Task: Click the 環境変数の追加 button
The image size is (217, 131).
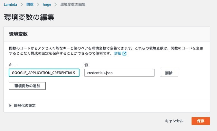Action: (x=27, y=86)
